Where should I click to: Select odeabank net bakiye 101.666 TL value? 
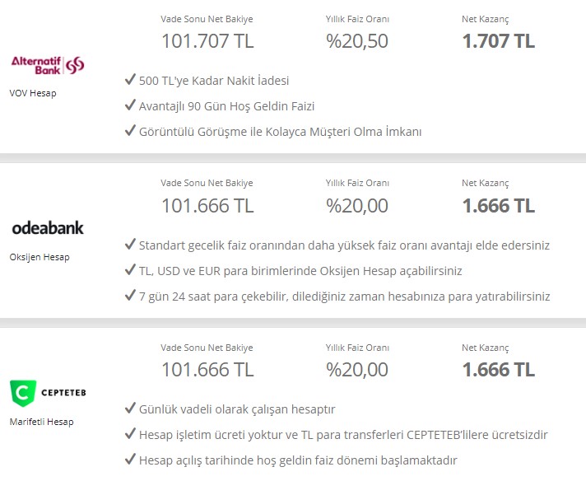click(x=207, y=206)
